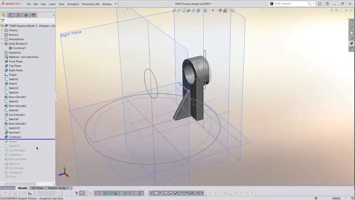
Task: Select the Boss-Extrude3 feature
Action: pos(17,123)
